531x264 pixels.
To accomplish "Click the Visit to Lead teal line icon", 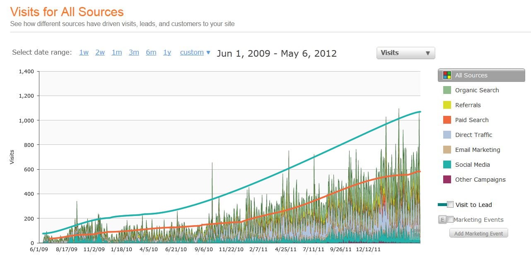I will 442,205.
